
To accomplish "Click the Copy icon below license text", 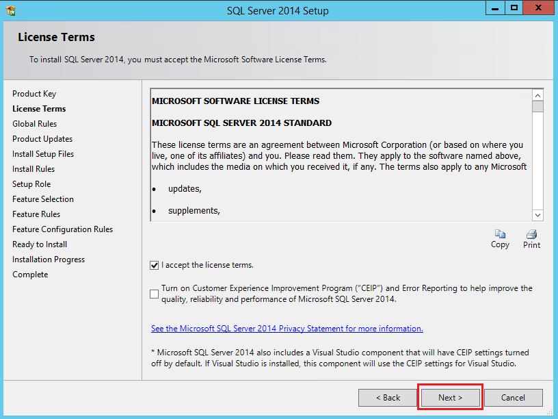I will [500, 234].
